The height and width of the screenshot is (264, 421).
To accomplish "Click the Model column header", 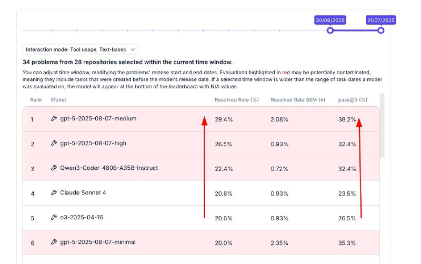I will [x=58, y=99].
